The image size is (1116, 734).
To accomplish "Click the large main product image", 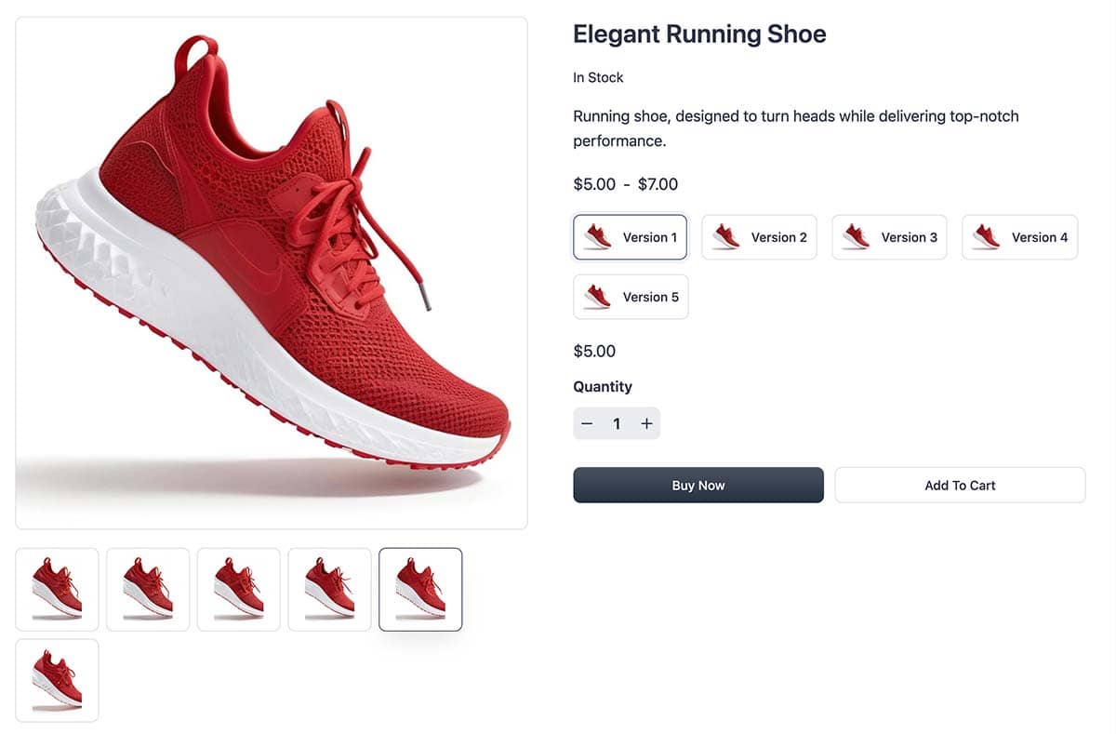I will pos(270,274).
